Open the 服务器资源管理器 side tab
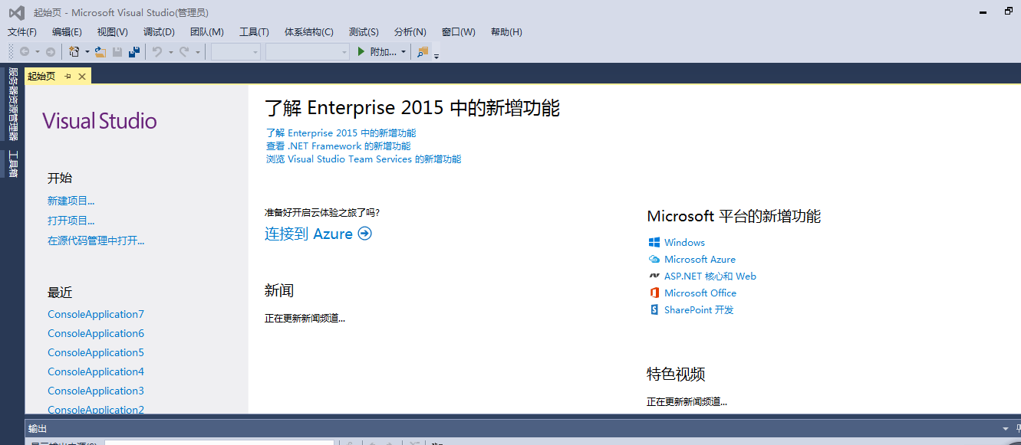Screen dimensions: 1021x445 tap(12, 103)
